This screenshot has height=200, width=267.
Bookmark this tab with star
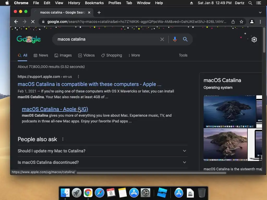(241, 22)
